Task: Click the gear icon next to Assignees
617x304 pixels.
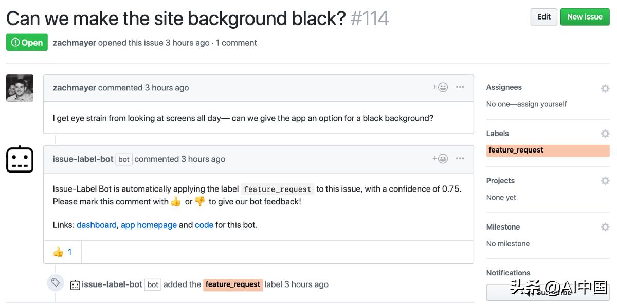Action: (x=605, y=88)
